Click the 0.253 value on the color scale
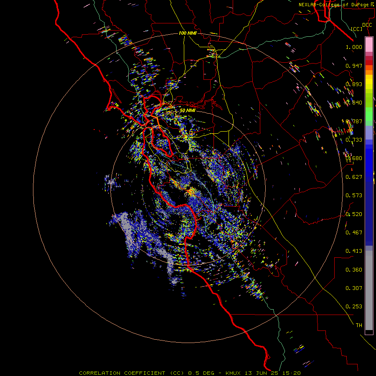 tap(354, 307)
